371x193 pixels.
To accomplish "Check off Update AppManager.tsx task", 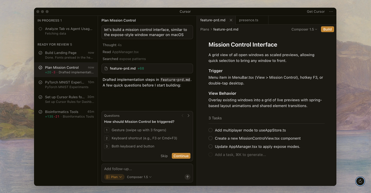I will 211,146.
